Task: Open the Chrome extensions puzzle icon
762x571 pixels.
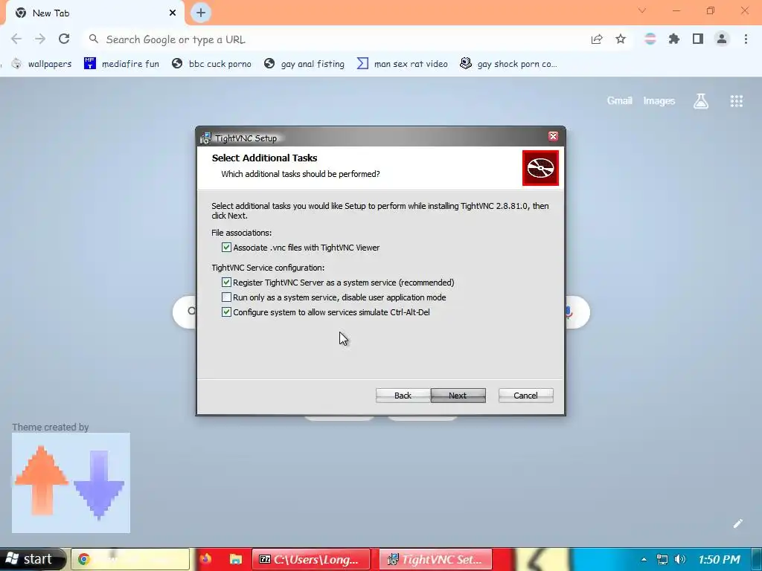Action: point(674,39)
